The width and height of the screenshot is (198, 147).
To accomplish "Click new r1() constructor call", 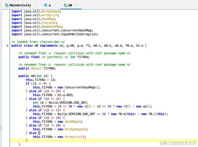I will (x=123, y=106).
